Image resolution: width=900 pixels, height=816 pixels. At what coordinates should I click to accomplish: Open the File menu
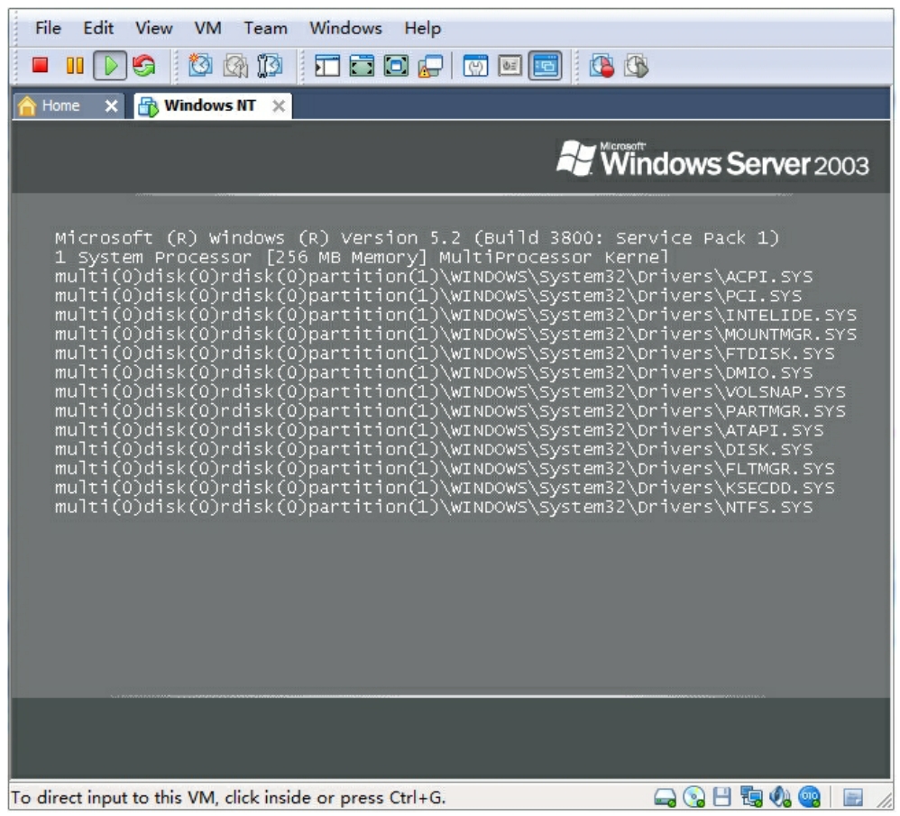48,28
